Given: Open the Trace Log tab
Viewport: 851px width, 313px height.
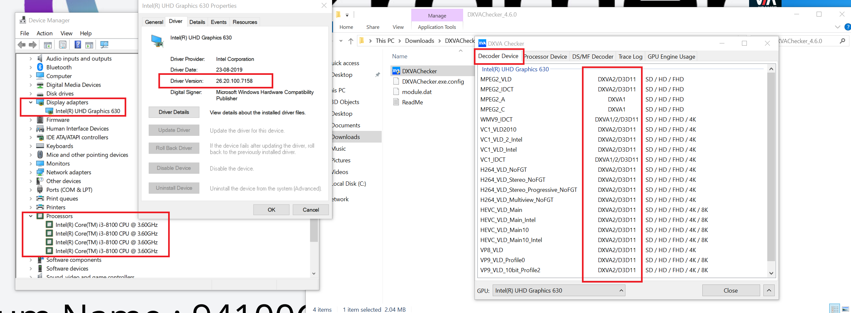Looking at the screenshot, I should pos(630,57).
